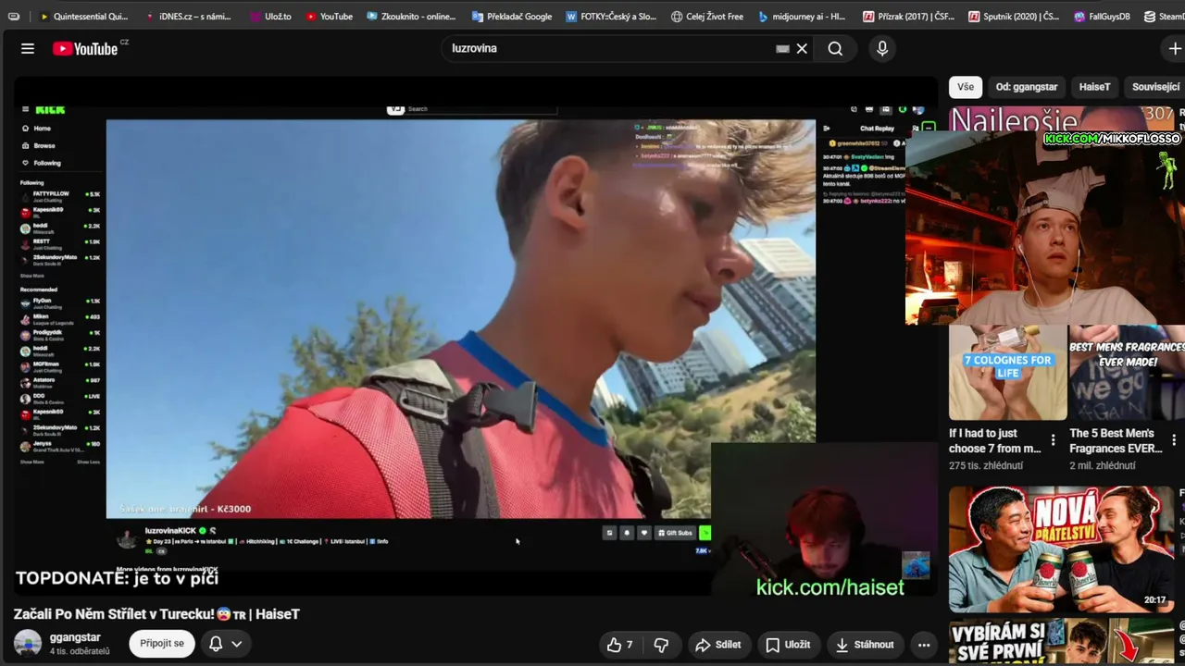Open the Create plus button
Screen dimensions: 1185x666
pyautogui.click(x=1174, y=49)
